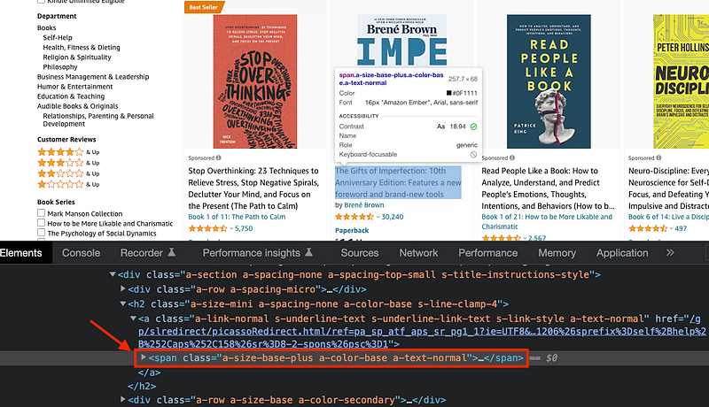Filter by 3 stars & up reviews
This screenshot has width=709, height=407.
68,163
